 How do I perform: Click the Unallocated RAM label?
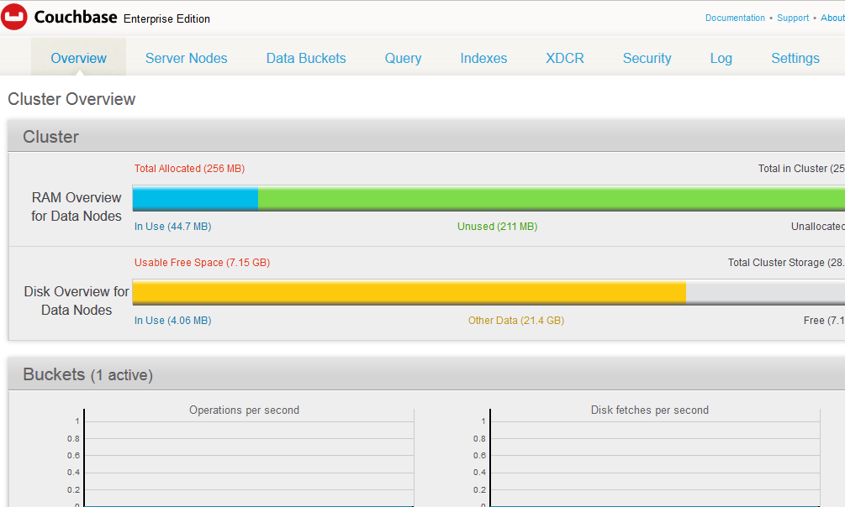coord(818,227)
